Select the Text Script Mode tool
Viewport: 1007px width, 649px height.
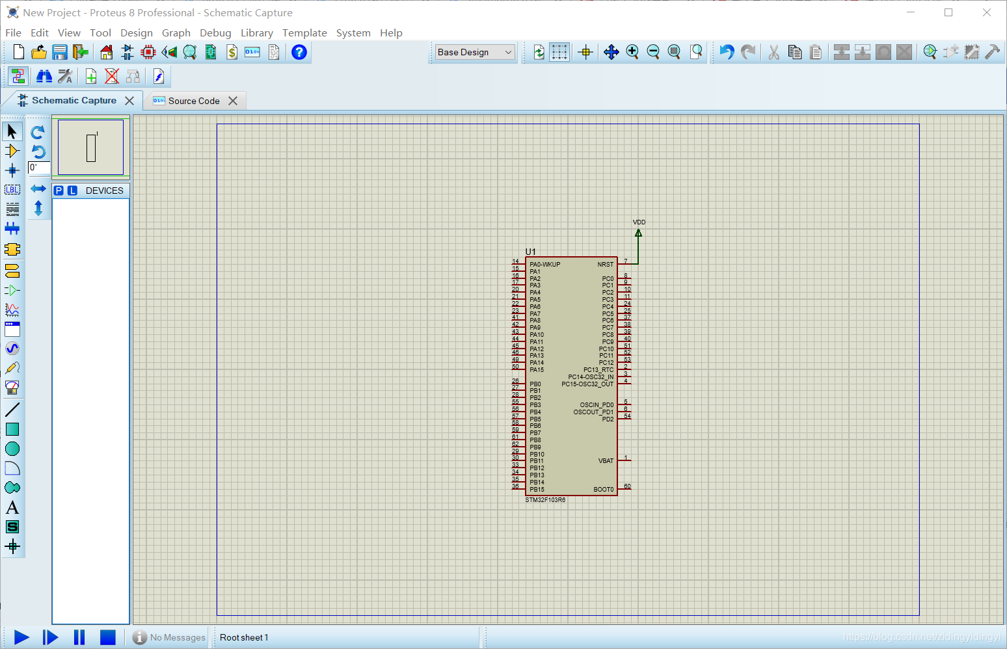pyautogui.click(x=12, y=209)
